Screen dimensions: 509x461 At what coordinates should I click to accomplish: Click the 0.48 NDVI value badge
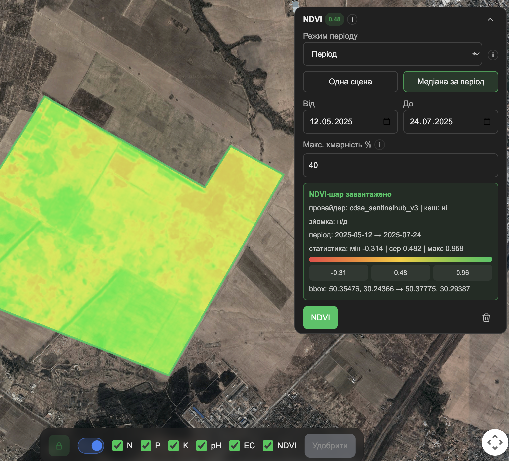(x=334, y=19)
